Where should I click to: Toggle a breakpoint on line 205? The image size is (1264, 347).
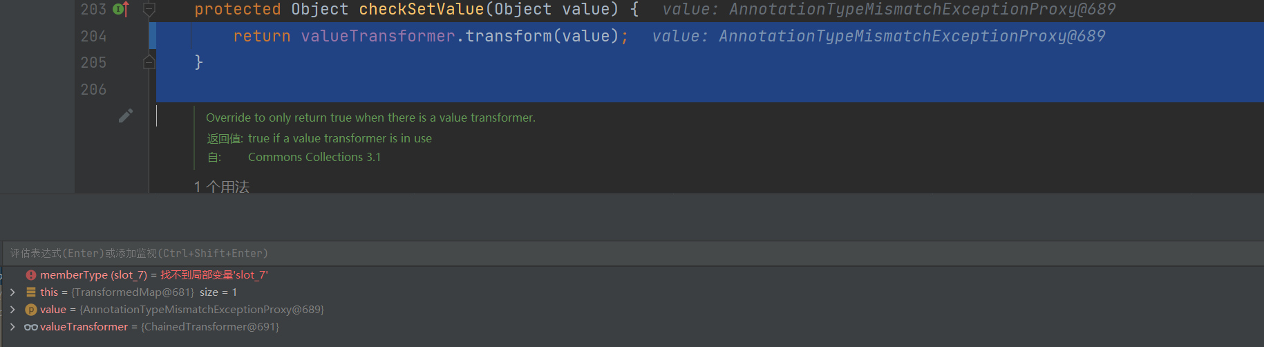(x=93, y=63)
